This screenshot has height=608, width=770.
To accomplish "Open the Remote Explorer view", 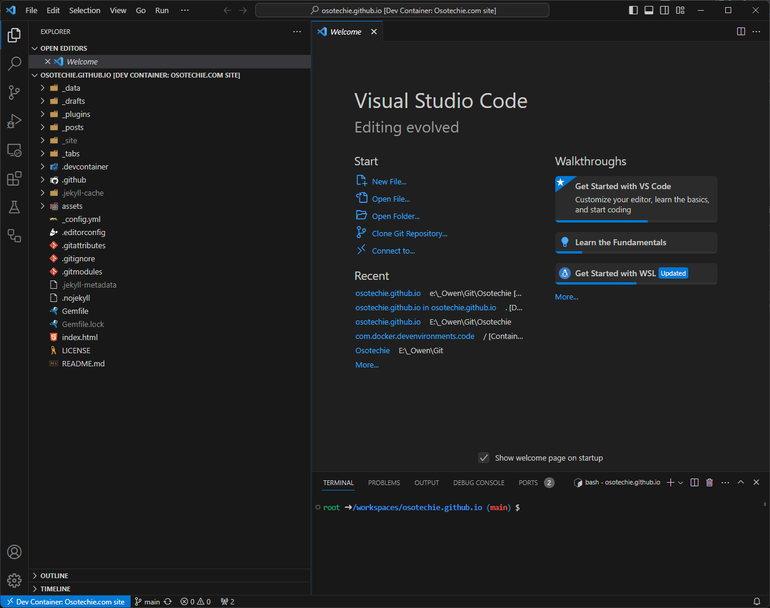I will tap(14, 150).
